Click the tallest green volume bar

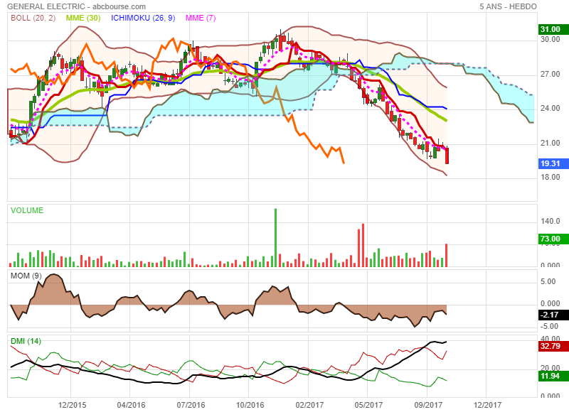[275, 238]
